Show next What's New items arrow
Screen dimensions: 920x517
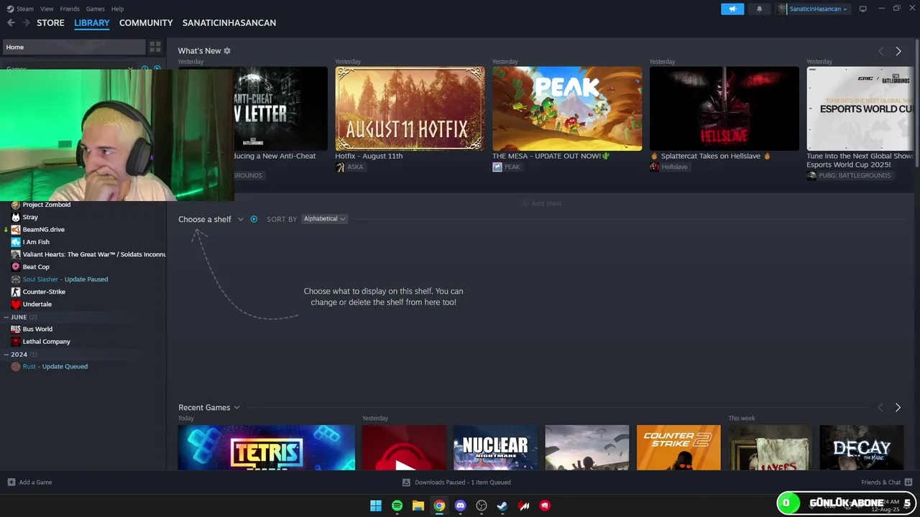[x=898, y=51]
